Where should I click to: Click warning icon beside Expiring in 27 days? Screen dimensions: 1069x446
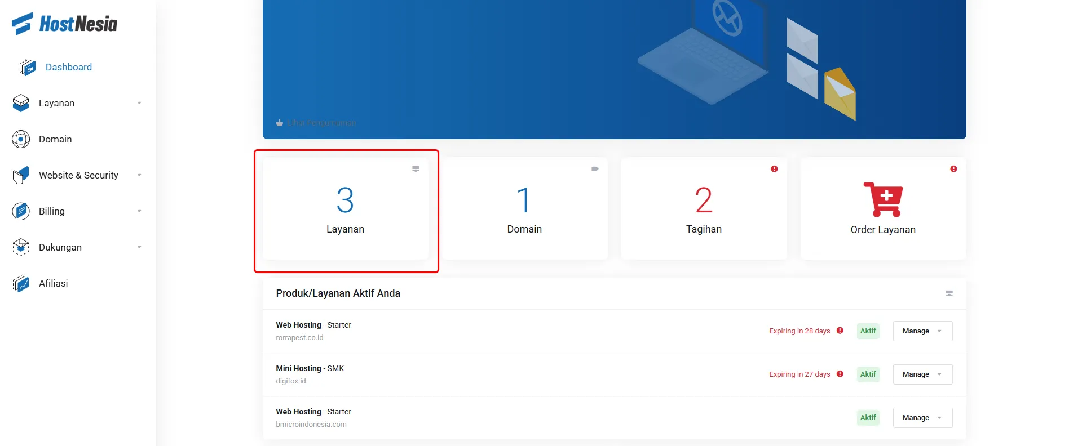pos(840,374)
